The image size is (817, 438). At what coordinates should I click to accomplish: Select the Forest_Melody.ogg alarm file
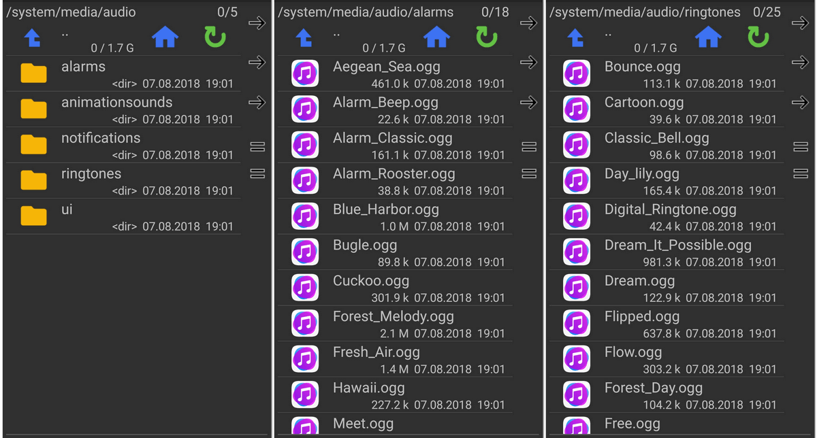click(x=395, y=324)
